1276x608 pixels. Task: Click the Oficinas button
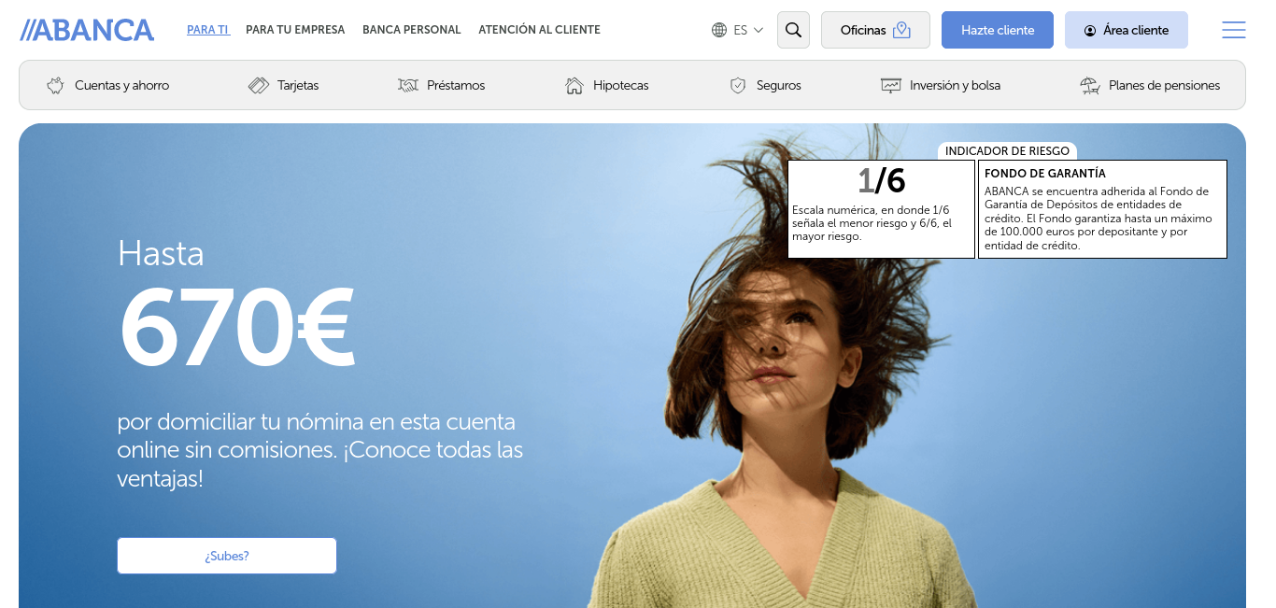pos(875,30)
